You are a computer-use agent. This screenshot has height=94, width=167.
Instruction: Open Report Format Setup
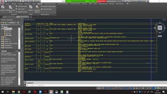(x=48, y=6)
